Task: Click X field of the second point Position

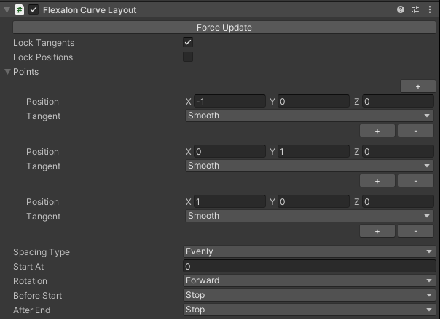Action: pos(229,151)
